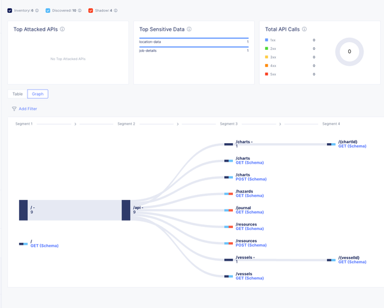Select the Graph tab
Screen dimensions: 384x308
tap(38, 94)
